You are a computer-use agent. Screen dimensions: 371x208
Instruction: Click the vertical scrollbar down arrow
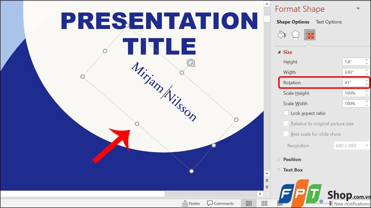click(x=267, y=174)
